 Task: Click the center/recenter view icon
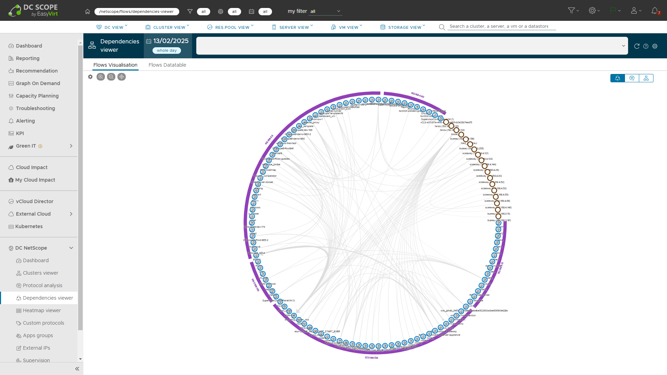click(122, 77)
